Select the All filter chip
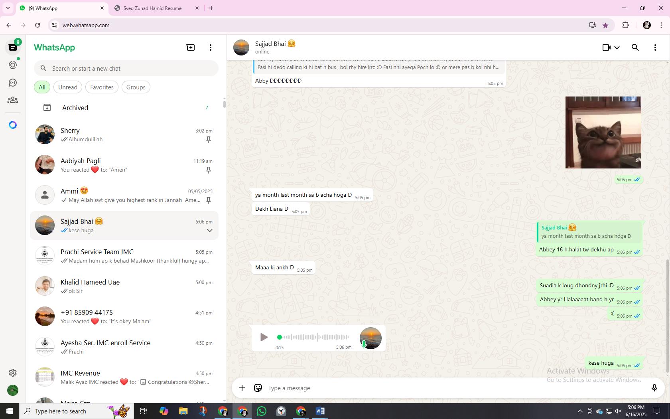 42,87
